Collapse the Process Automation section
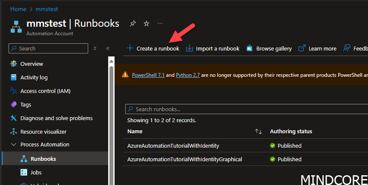The image size is (368, 185). point(13,145)
